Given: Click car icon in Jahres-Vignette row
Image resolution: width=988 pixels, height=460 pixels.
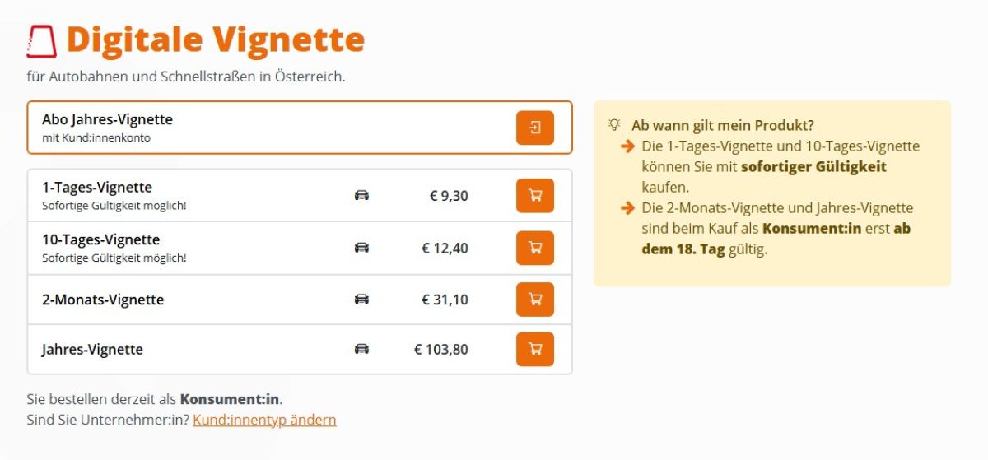Looking at the screenshot, I should [x=361, y=350].
